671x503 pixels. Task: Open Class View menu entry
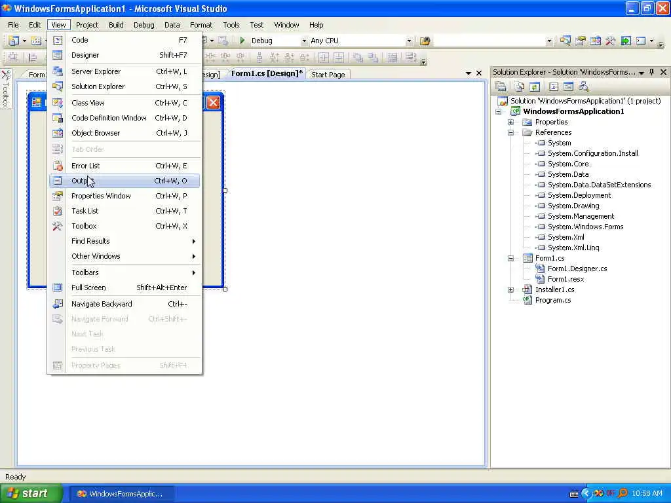[x=124, y=103]
